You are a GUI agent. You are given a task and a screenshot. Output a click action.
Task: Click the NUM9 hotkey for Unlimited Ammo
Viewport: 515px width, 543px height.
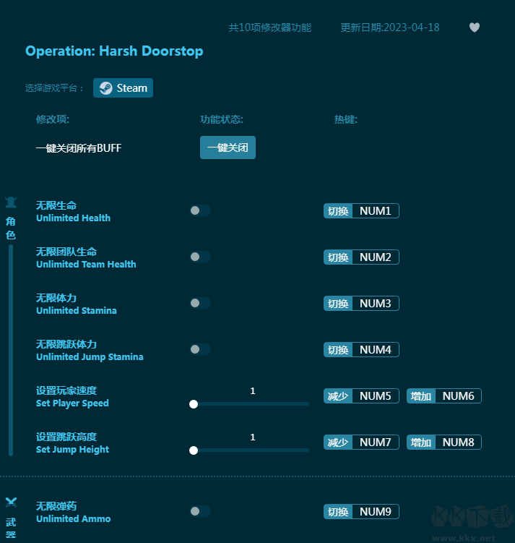(x=375, y=512)
